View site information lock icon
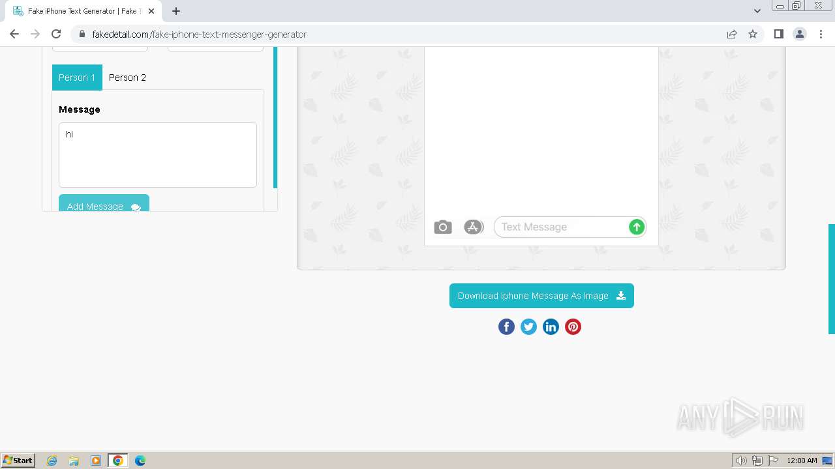The width and height of the screenshot is (835, 469). [82, 34]
